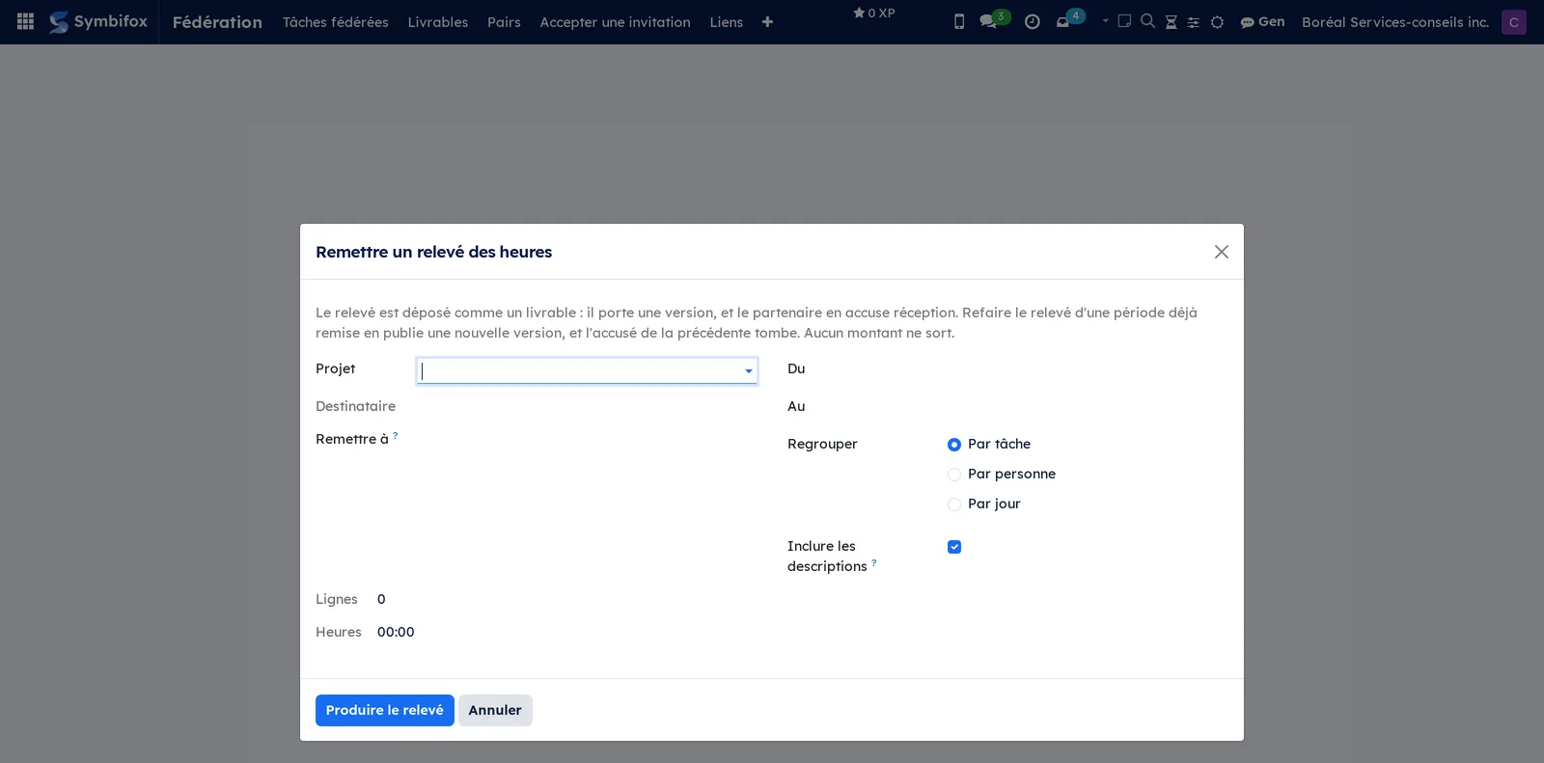Open the inbox tray icon with badge 4

click(1068, 20)
